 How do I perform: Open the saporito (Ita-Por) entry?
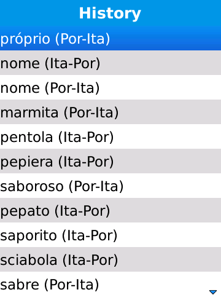click(110, 235)
